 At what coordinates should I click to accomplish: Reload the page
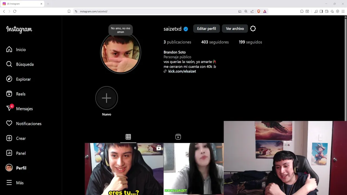(15, 11)
